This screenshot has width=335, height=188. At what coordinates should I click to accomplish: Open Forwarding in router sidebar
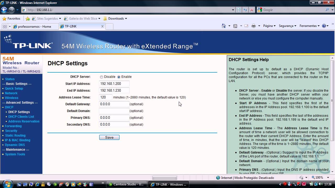coord(13,126)
